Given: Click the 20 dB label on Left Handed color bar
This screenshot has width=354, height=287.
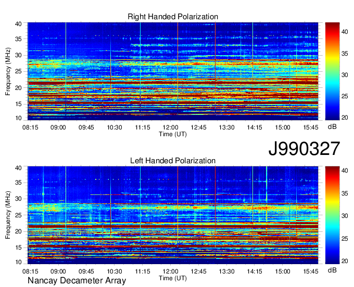Looking at the screenshot, I should coord(345,261).
